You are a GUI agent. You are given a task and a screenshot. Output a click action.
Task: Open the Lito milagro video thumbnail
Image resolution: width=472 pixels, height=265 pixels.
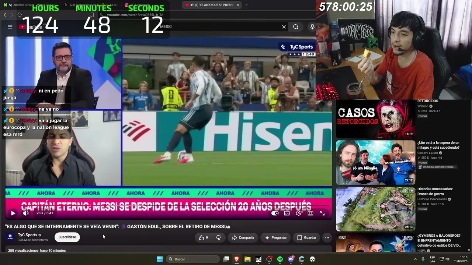(375, 162)
